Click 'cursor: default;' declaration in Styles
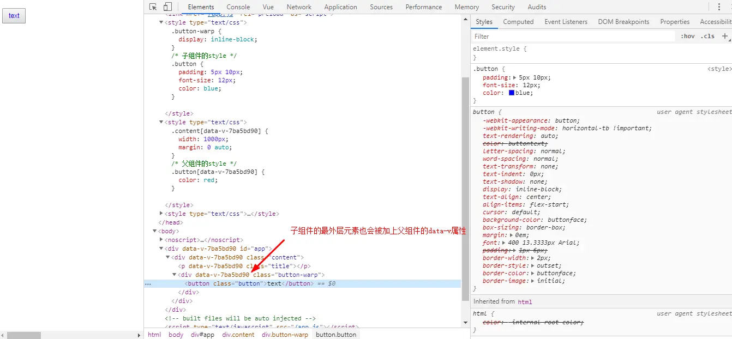 (511, 212)
